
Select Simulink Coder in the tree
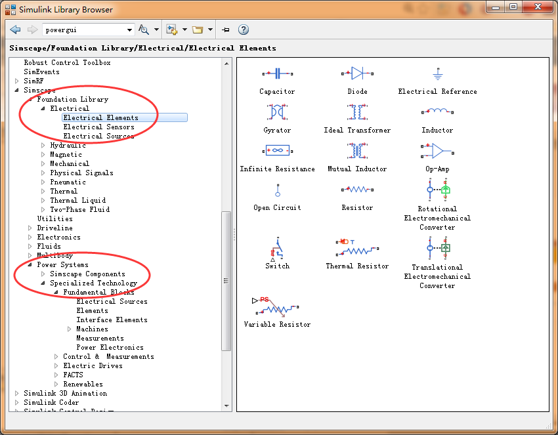click(x=51, y=403)
